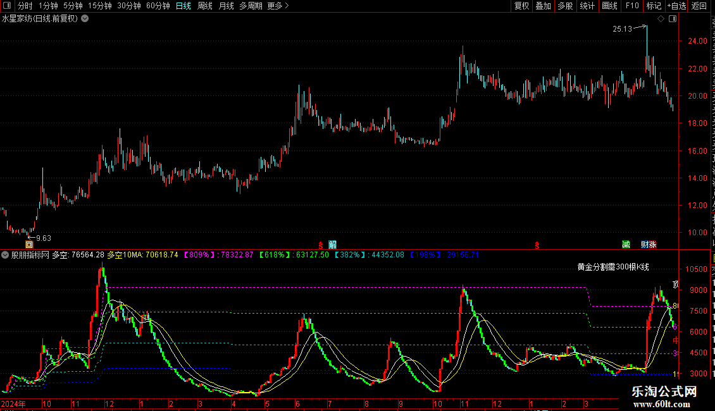Click the red S marker beside 解
715x411 pixels.
click(x=321, y=245)
